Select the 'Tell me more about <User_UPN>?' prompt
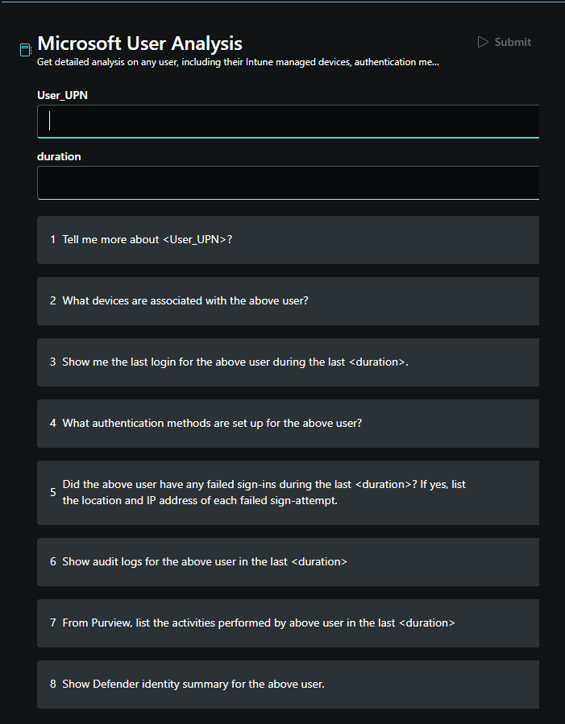The height and width of the screenshot is (724, 565). tap(289, 240)
